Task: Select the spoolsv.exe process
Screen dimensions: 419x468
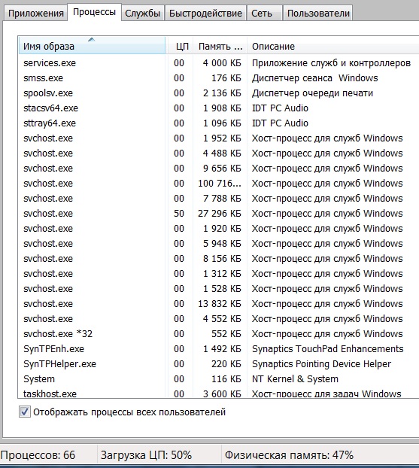Action: pyautogui.click(x=218, y=93)
